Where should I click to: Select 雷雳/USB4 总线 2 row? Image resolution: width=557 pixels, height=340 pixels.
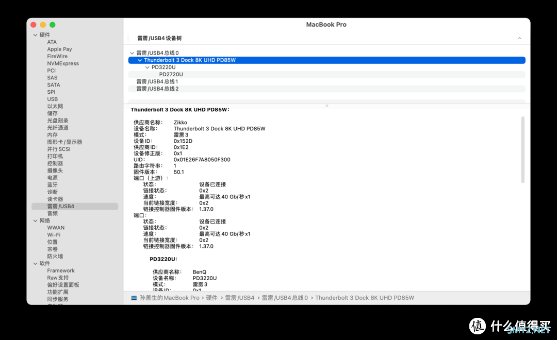[x=326, y=89]
